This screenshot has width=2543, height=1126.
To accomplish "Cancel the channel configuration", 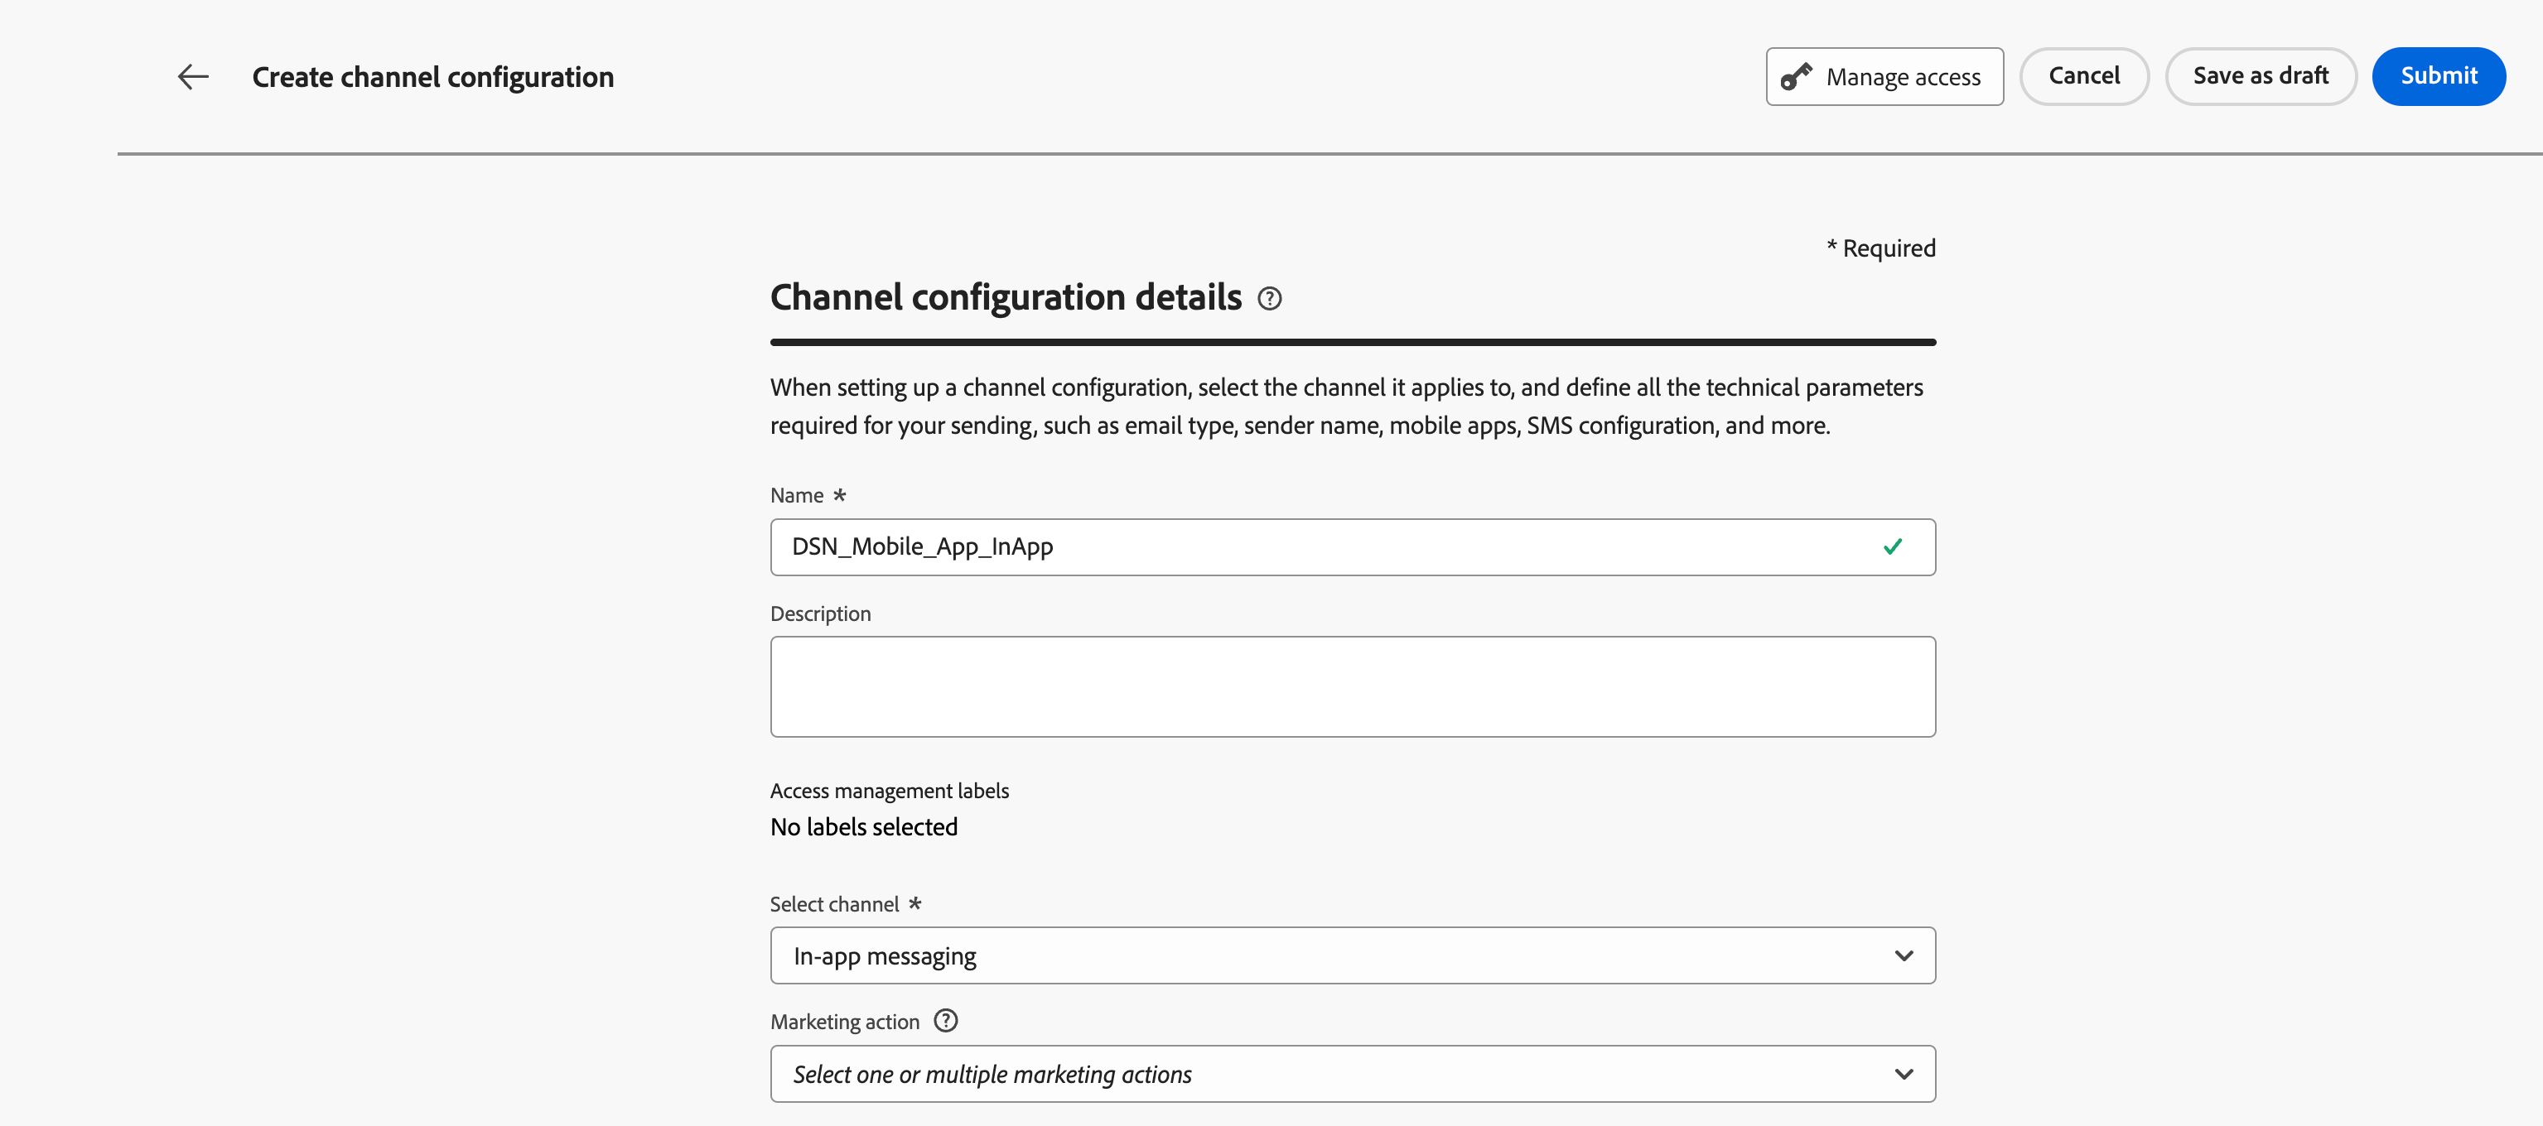I will [2083, 76].
